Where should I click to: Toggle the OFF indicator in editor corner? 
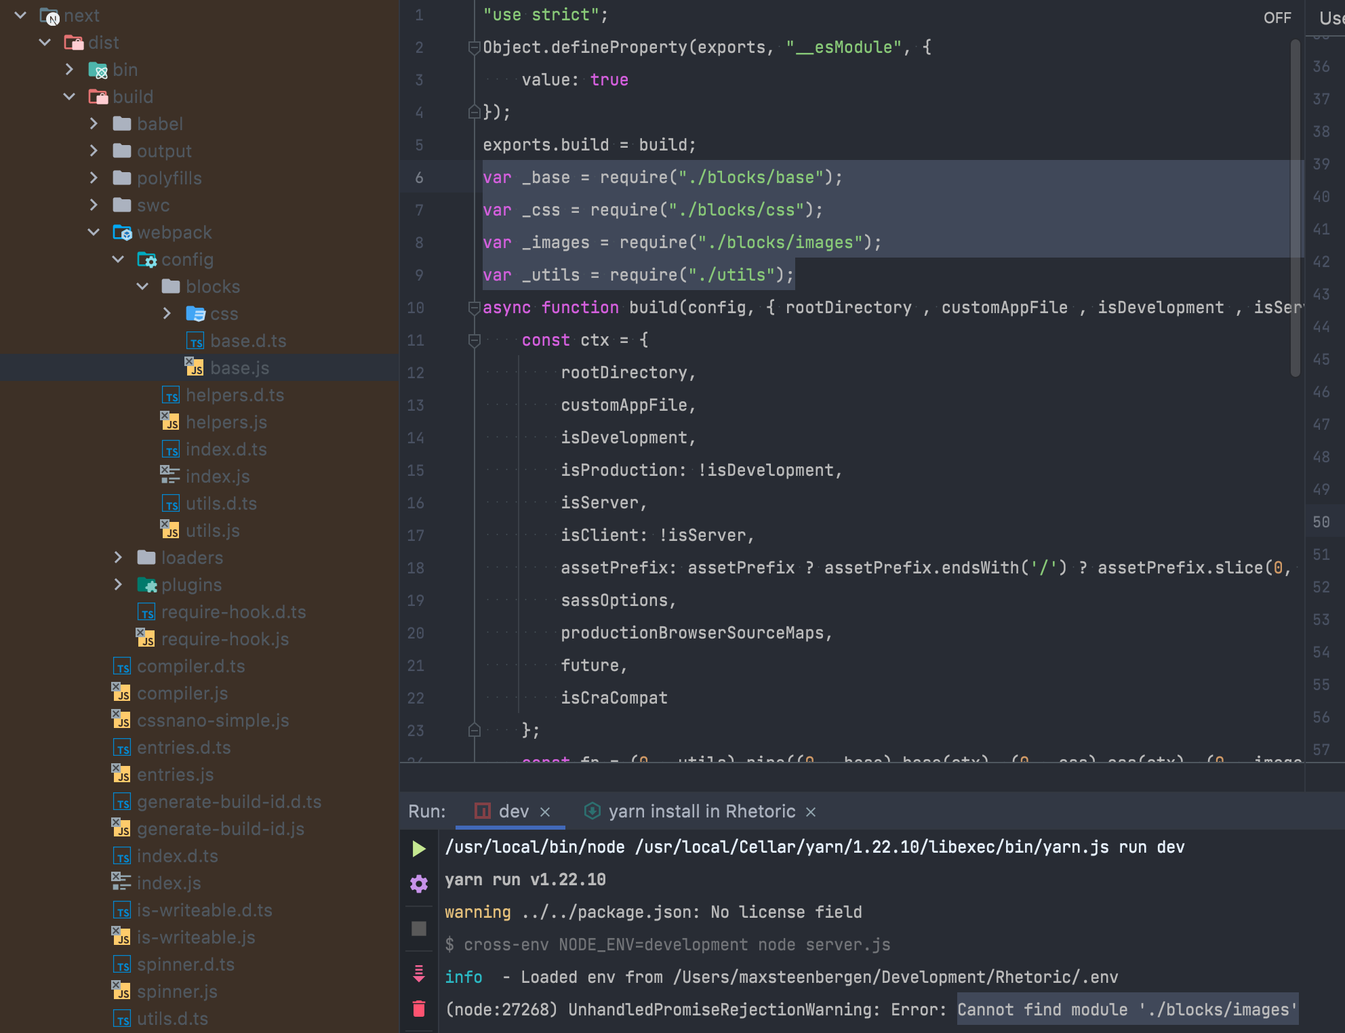click(1277, 18)
